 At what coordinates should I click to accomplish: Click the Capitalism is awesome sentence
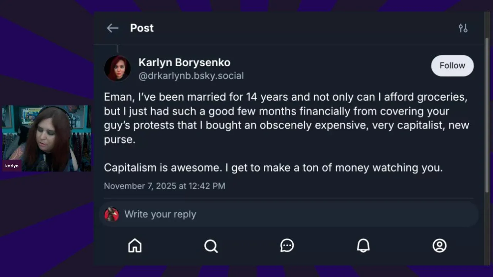(x=273, y=168)
